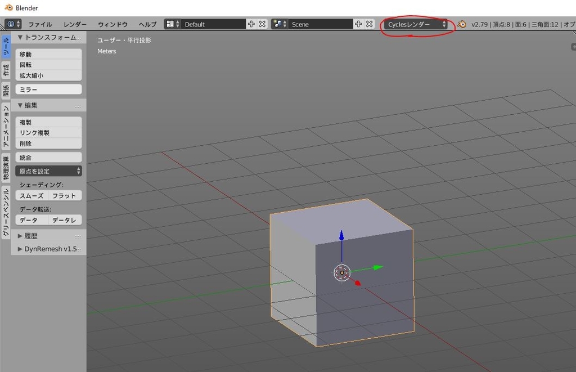The width and height of the screenshot is (576, 372).
Task: Switch to the 作成 tab
Action: click(6, 70)
